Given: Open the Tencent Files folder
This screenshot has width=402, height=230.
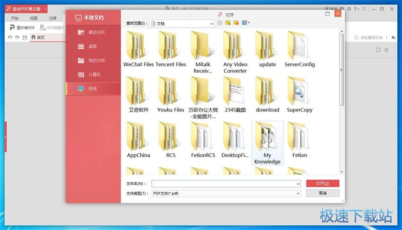Looking at the screenshot, I should pos(171,49).
